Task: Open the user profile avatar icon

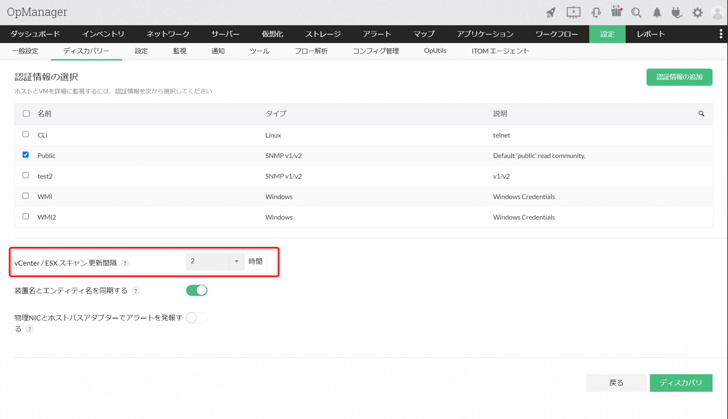Action: [718, 12]
